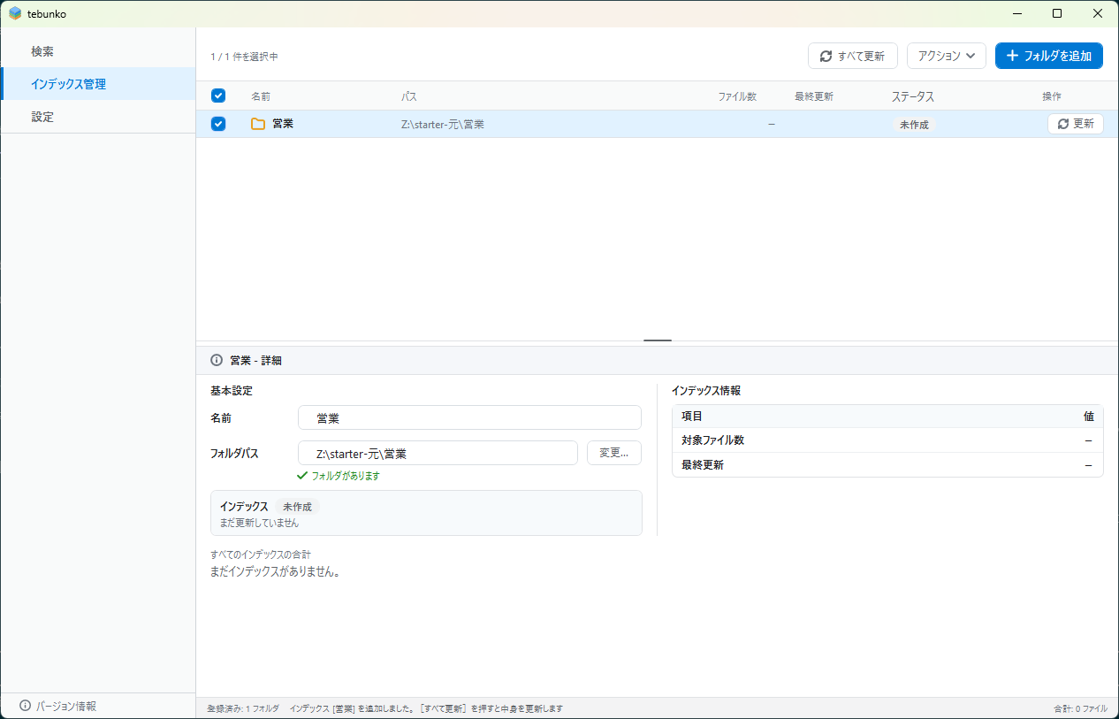Click 更新 button in the 営業 row
Screen dimensions: 1119x719
coord(1076,124)
